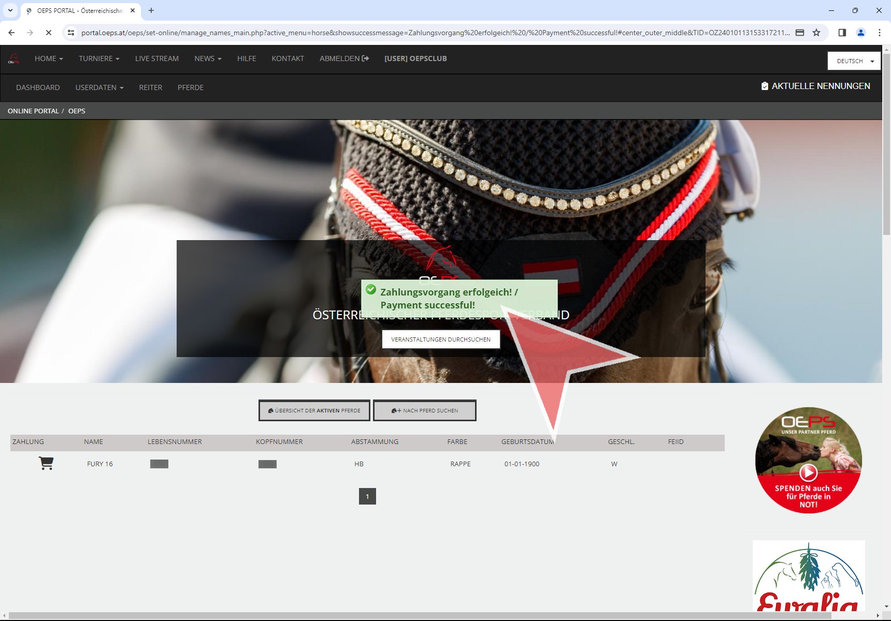Select the horse name FURY 16
This screenshot has width=891, height=621.
point(100,464)
